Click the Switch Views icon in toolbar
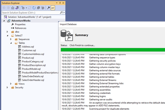Viewport: 165px width, 110px height. (17, 8)
